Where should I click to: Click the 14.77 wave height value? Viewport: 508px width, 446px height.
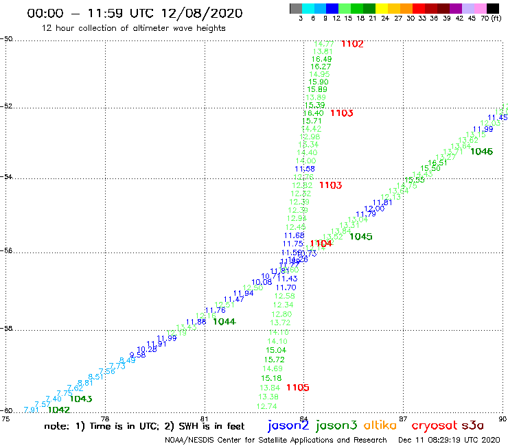[x=324, y=44]
